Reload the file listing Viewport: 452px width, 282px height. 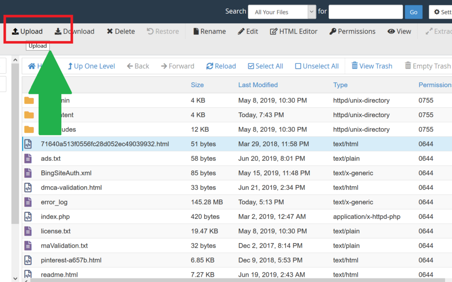click(x=221, y=66)
